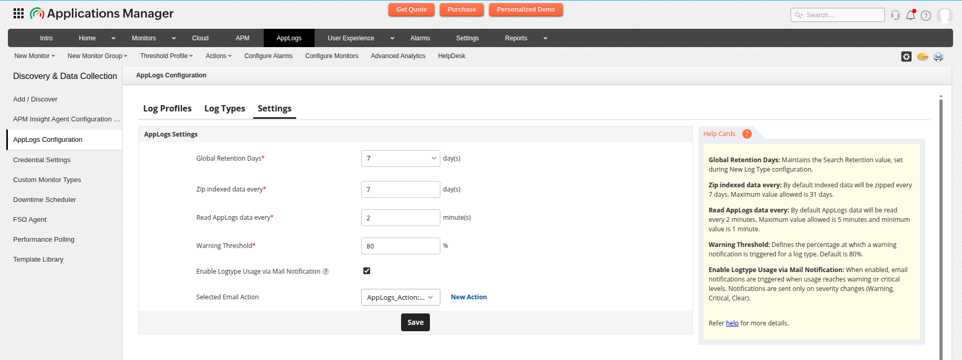This screenshot has width=962, height=360.
Task: Open Custom Monitor Types in sidebar
Action: [47, 180]
